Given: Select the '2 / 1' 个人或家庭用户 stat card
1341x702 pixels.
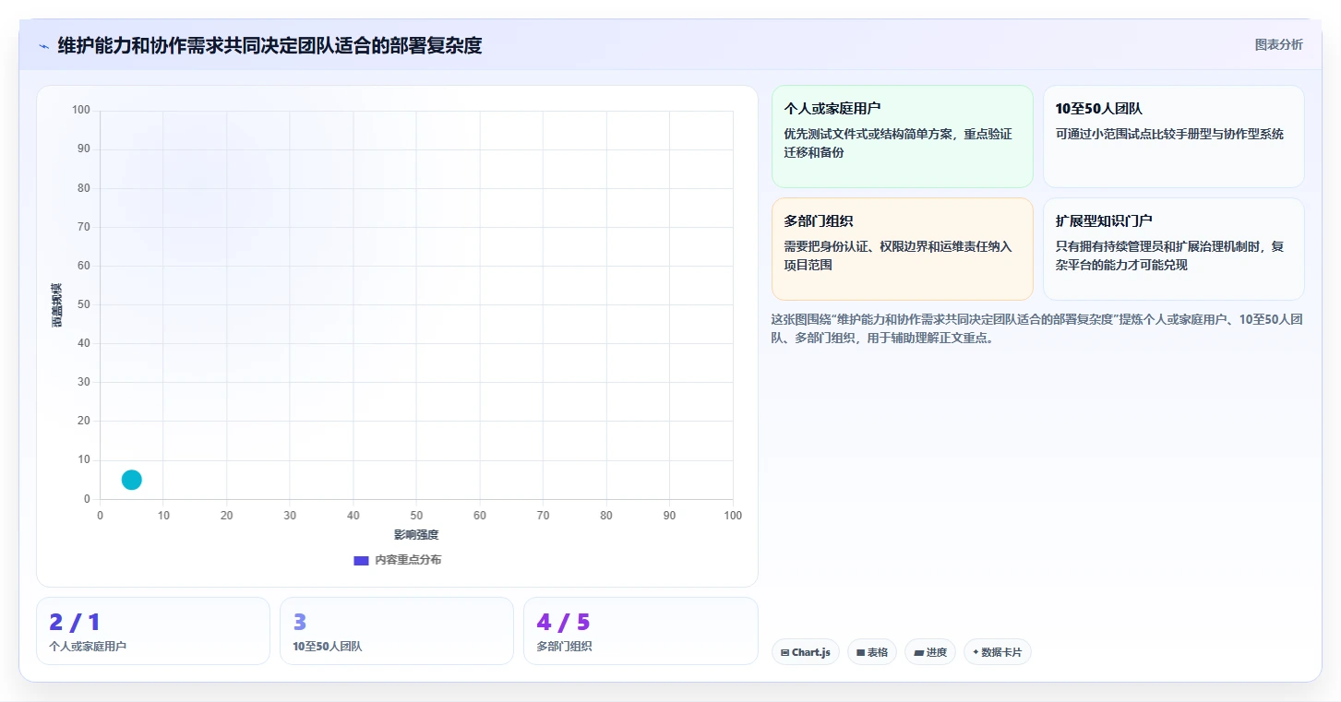Looking at the screenshot, I should coord(153,631).
